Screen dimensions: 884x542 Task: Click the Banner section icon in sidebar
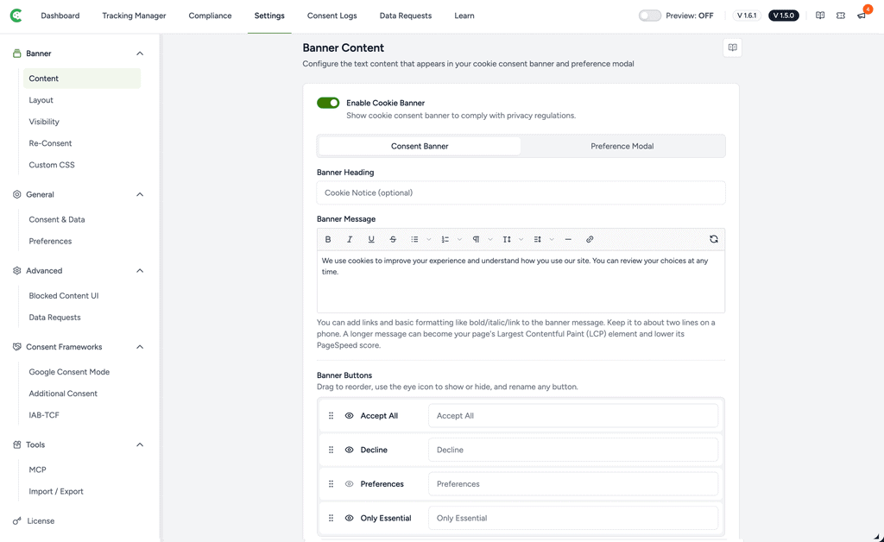click(x=17, y=54)
